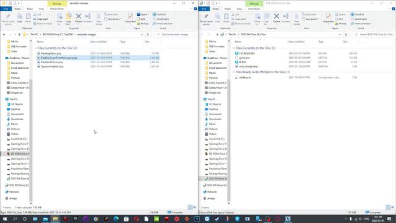Switch emulator images window to details view
The height and width of the screenshot is (223, 396).
tap(190, 208)
